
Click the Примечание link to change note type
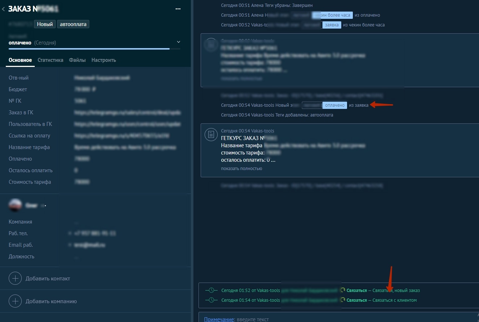(218, 319)
